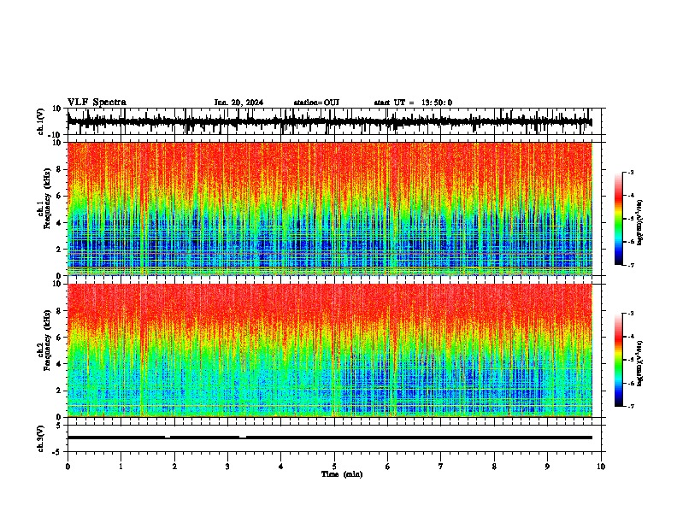
Task: Click time axis tick label 1
Action: pyautogui.click(x=121, y=467)
